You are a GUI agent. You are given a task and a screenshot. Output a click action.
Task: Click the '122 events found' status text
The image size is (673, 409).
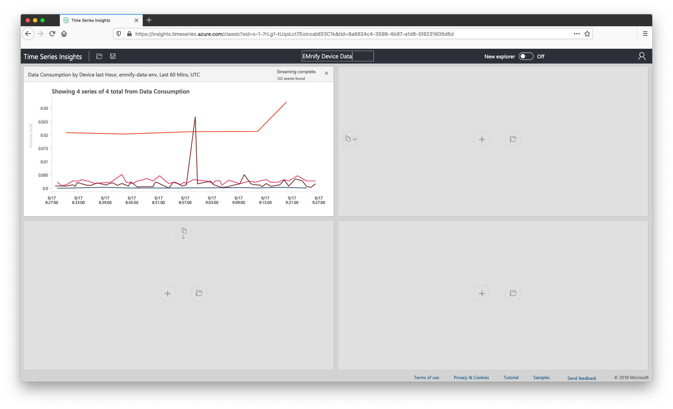(x=291, y=78)
